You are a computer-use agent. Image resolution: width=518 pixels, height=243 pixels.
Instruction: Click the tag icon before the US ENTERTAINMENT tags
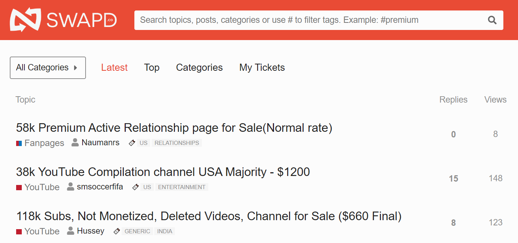point(136,187)
